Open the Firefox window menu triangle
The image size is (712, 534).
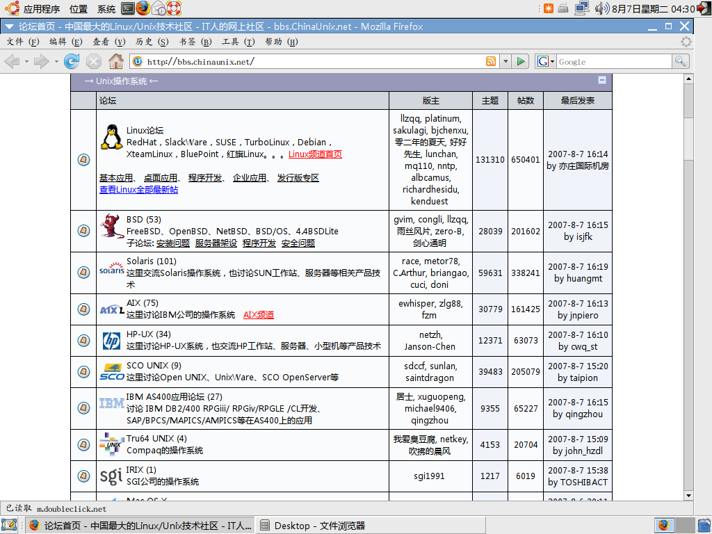pos(9,27)
